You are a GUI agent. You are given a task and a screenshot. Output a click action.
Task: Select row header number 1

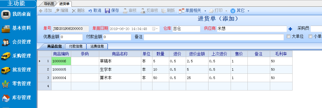click(x=45, y=61)
